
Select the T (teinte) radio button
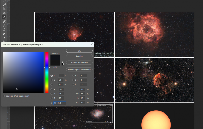(x=52, y=76)
